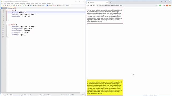Screen dimensions: 172x96
Task: Click the horizontal scrollbar left arrow
Action: tap(1, 93)
